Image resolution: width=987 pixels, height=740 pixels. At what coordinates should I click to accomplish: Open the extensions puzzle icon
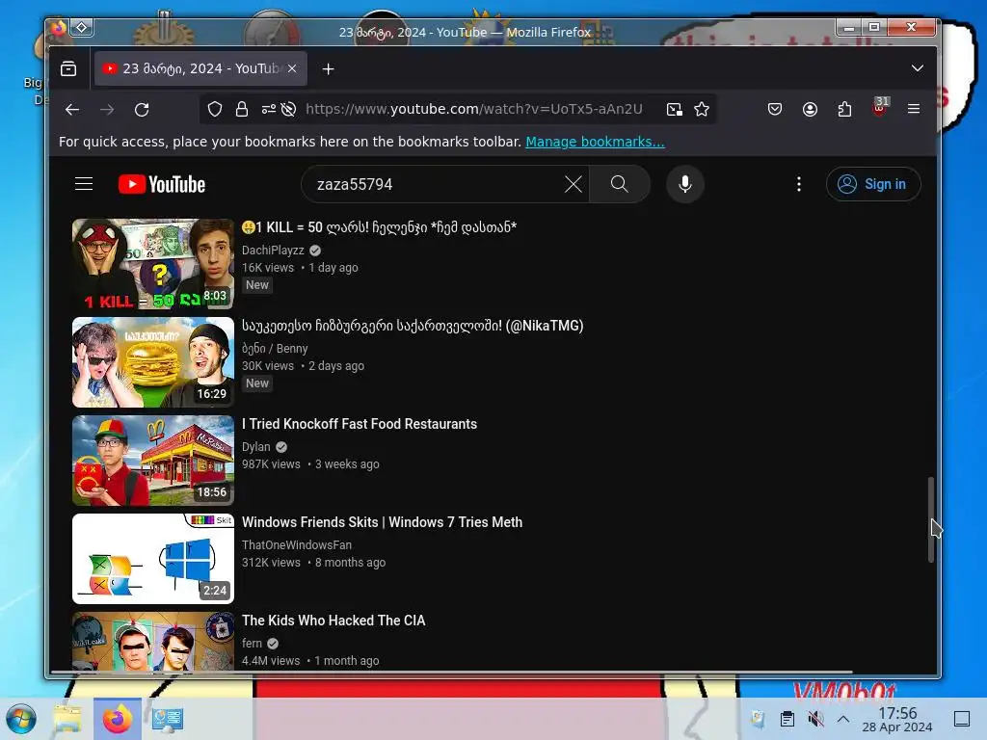click(x=844, y=110)
